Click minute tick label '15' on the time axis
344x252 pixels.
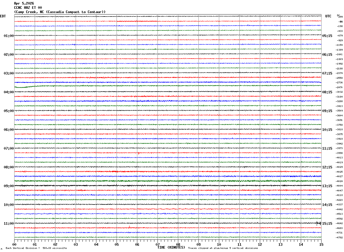point(321,244)
